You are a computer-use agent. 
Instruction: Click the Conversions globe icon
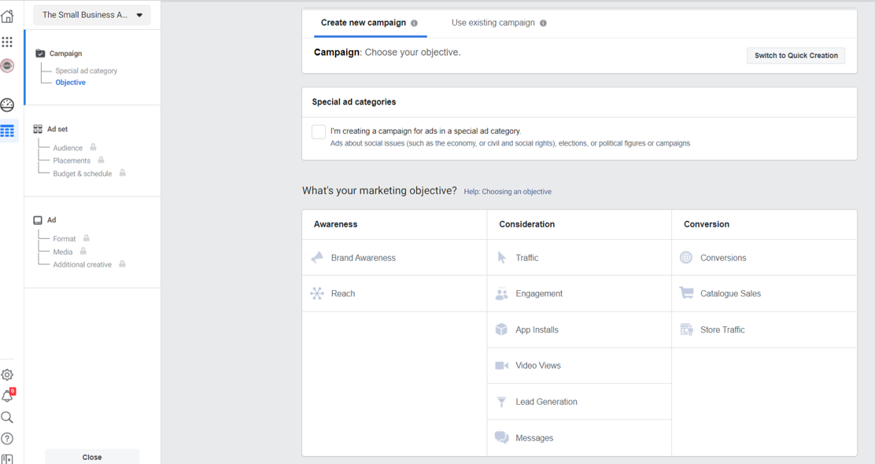point(686,257)
